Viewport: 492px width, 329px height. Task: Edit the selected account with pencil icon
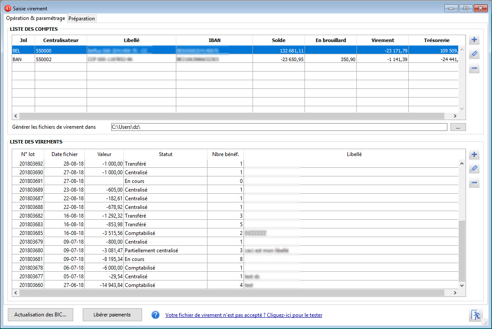click(474, 54)
